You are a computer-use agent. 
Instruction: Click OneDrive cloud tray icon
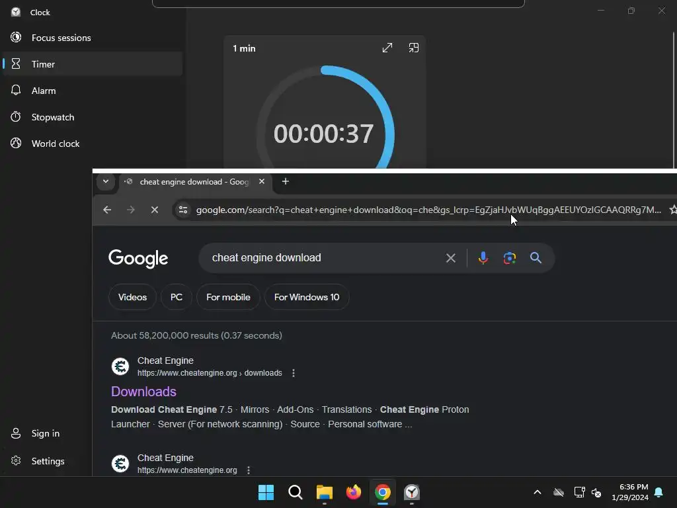coord(559,492)
